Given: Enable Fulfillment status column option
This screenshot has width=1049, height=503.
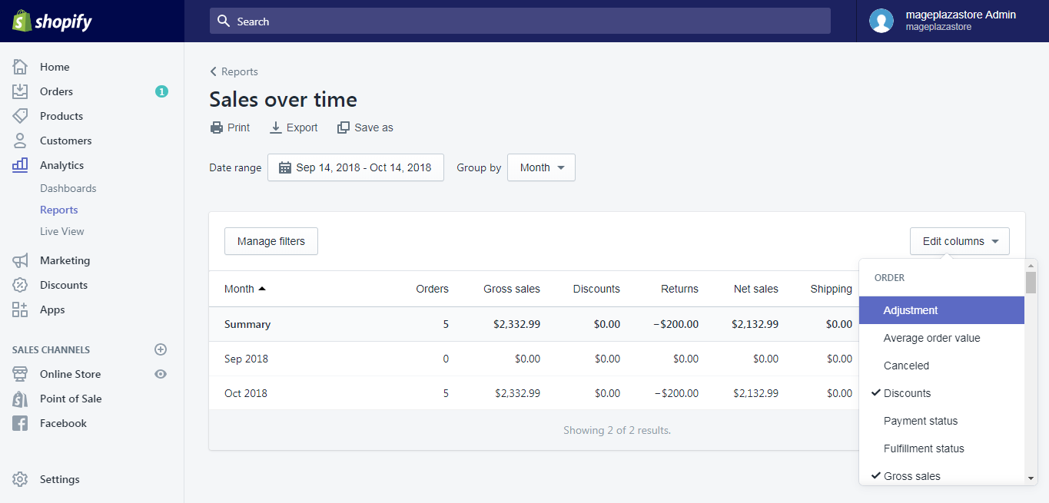Looking at the screenshot, I should (941, 448).
